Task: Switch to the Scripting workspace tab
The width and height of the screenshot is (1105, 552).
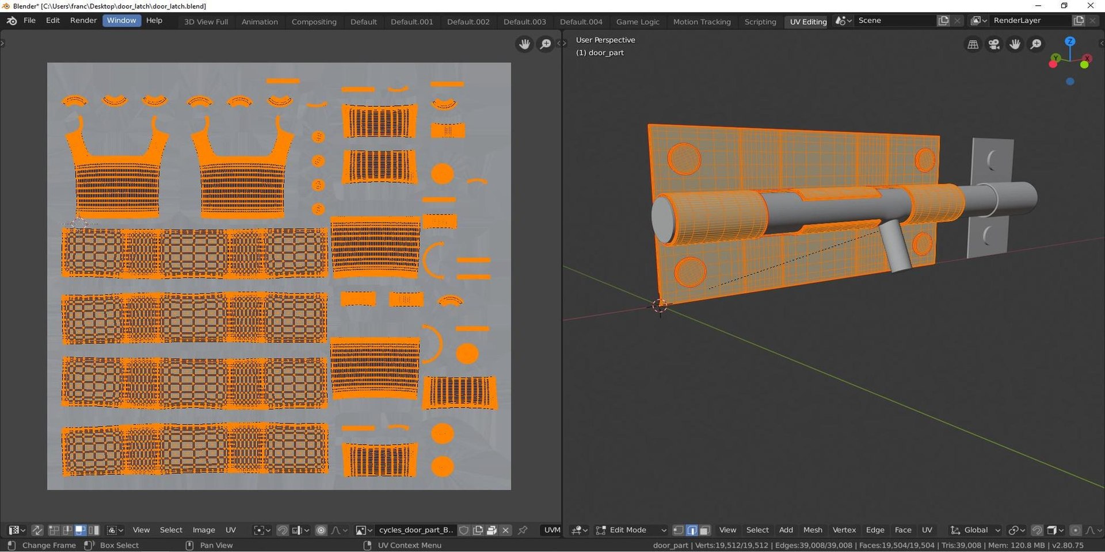Action: 760,22
